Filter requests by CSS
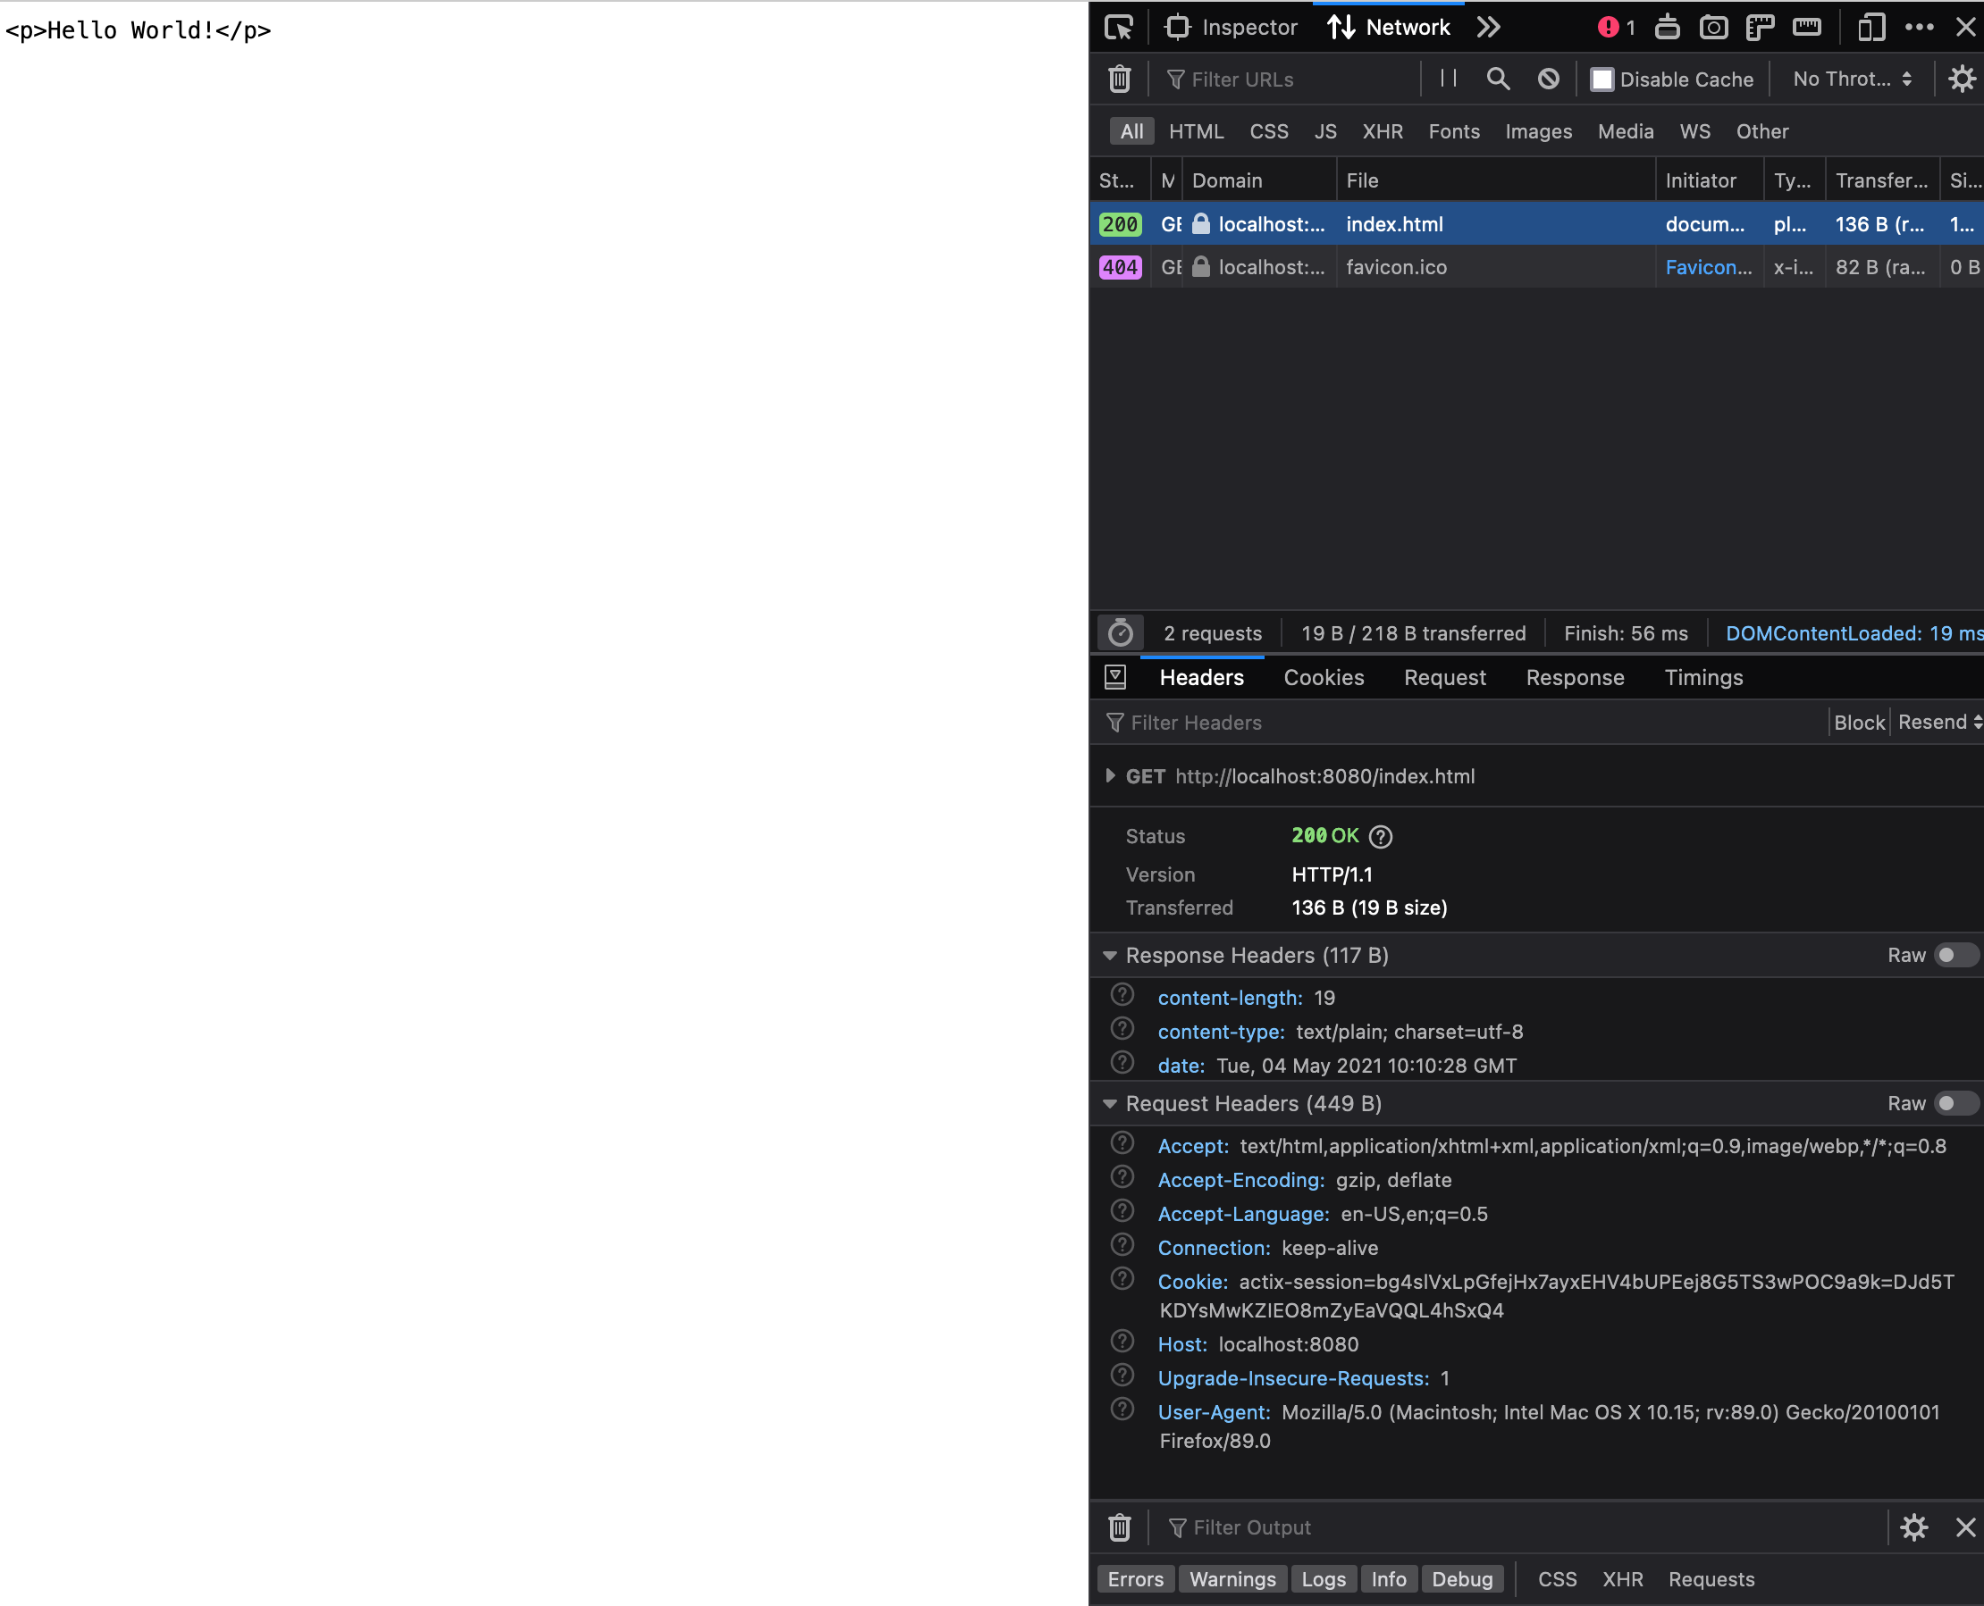Image resolution: width=1984 pixels, height=1606 pixels. pyautogui.click(x=1269, y=131)
